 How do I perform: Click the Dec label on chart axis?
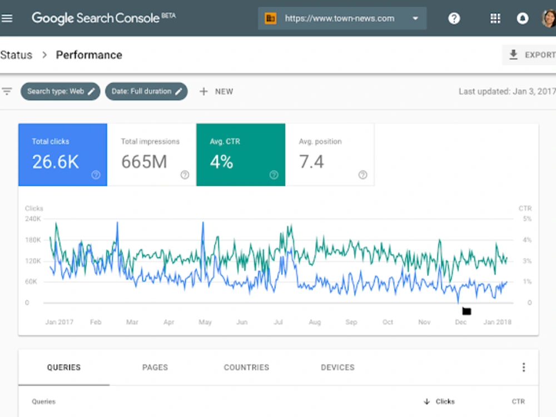point(460,322)
